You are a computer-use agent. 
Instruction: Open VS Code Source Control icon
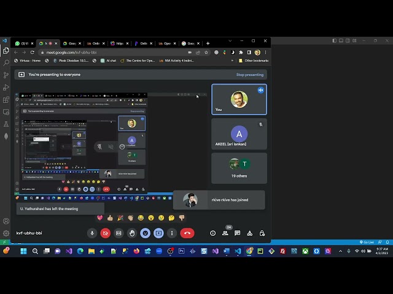coord(6,75)
